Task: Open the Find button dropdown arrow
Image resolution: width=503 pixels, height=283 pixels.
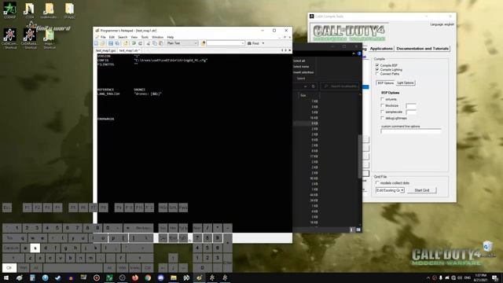Action: point(263,43)
